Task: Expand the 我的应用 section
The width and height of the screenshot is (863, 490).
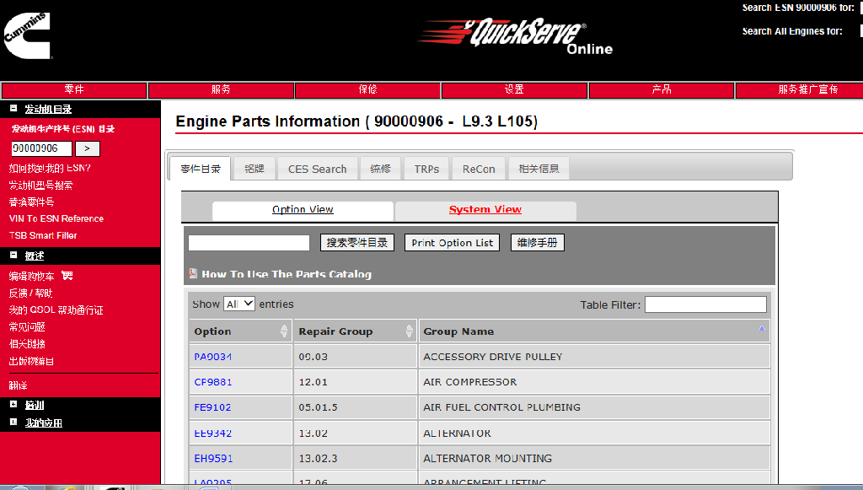Action: [13, 422]
